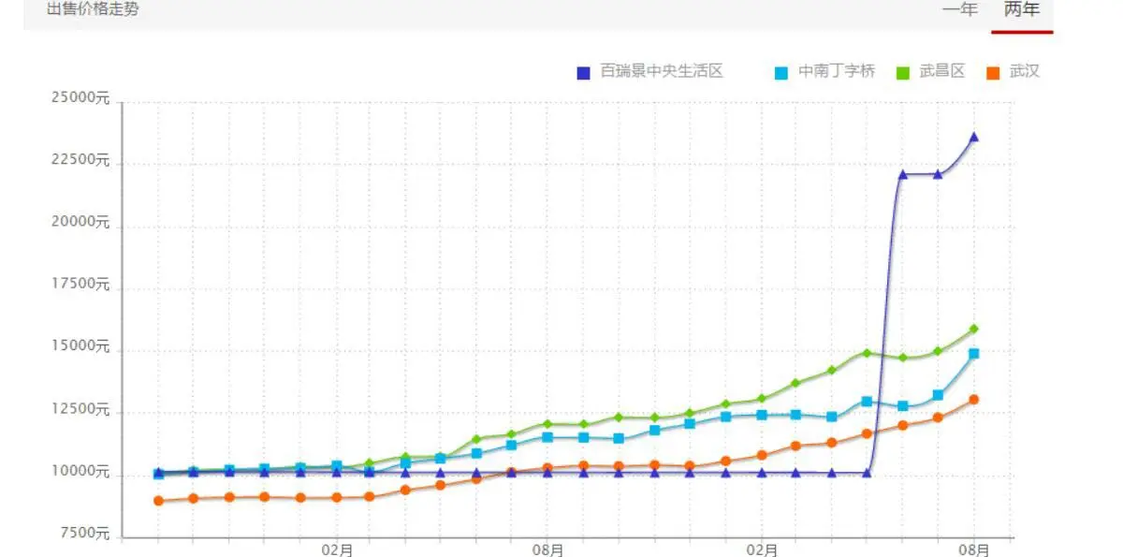
Task: Click the final light blue 中南丁字桥 square point
Action: click(x=973, y=354)
